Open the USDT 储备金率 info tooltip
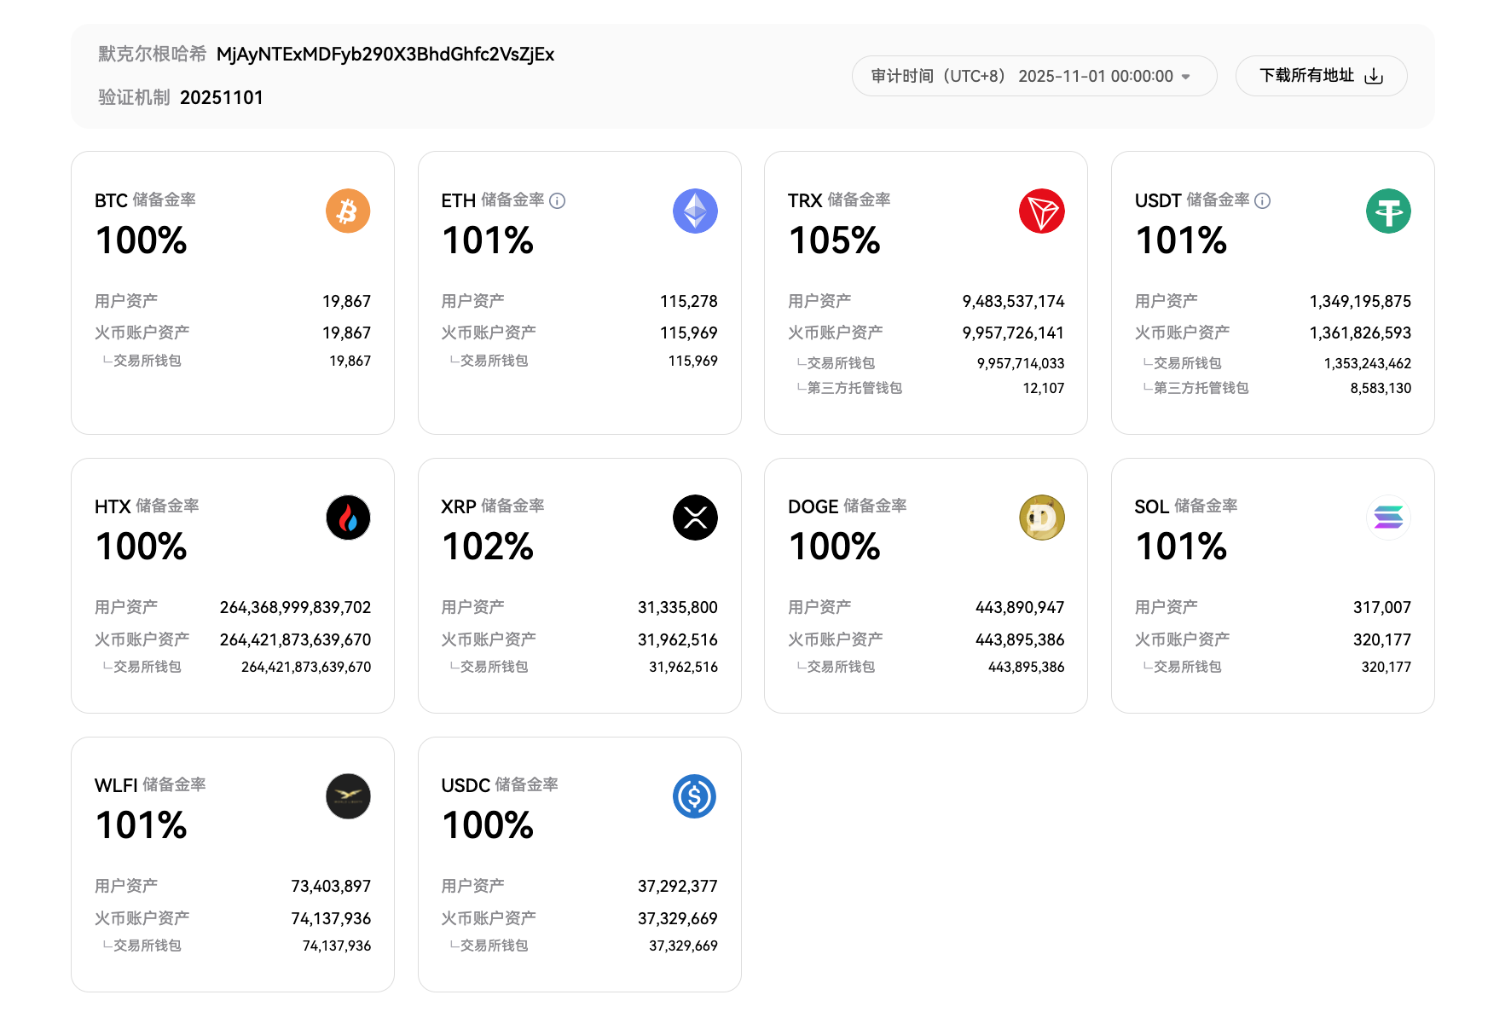This screenshot has width=1511, height=1018. tap(1262, 201)
